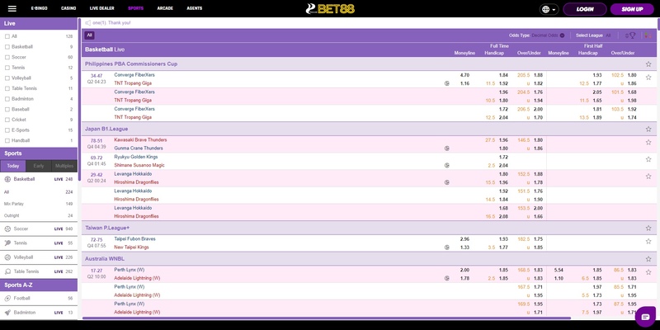The width and height of the screenshot is (660, 330).
Task: Open the live chat bubble
Action: [645, 317]
